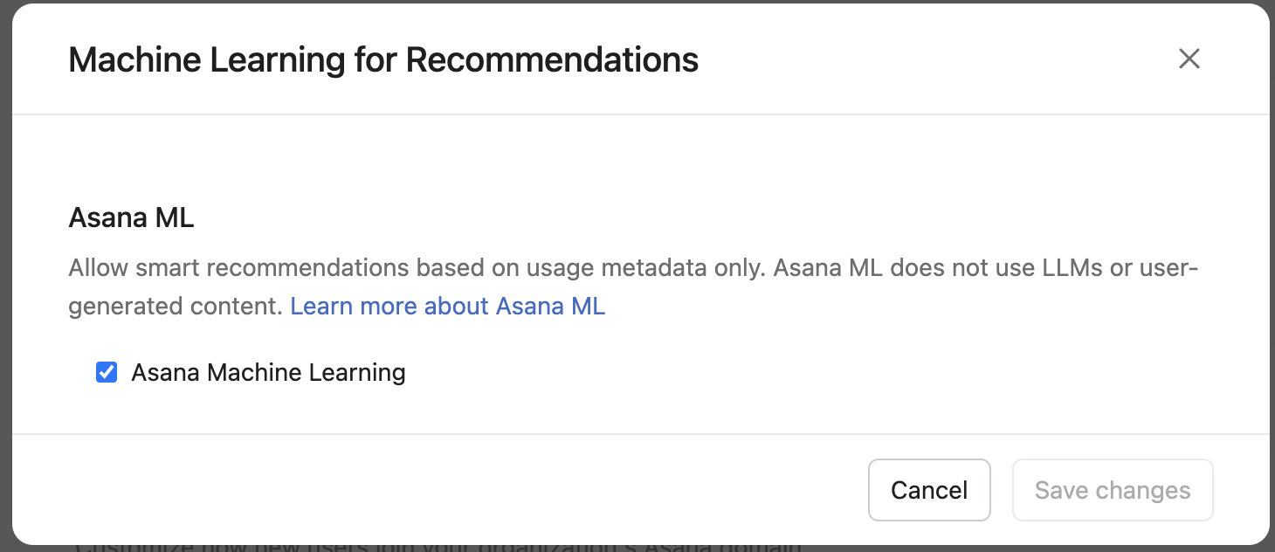Click the dimmed Save changes button
The image size is (1275, 552).
1113,490
